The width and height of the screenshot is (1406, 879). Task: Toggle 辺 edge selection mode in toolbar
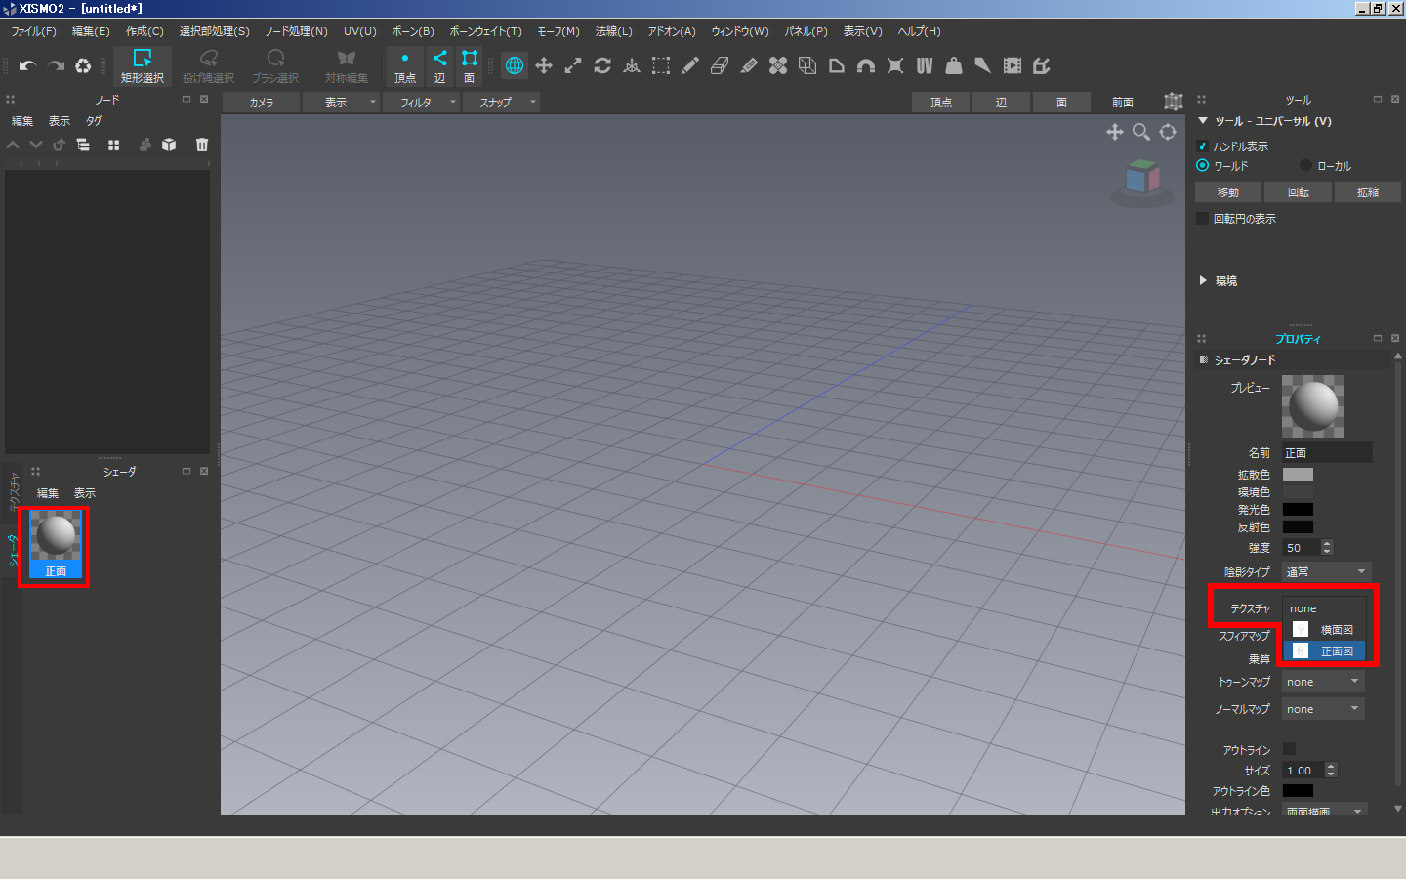[x=439, y=66]
